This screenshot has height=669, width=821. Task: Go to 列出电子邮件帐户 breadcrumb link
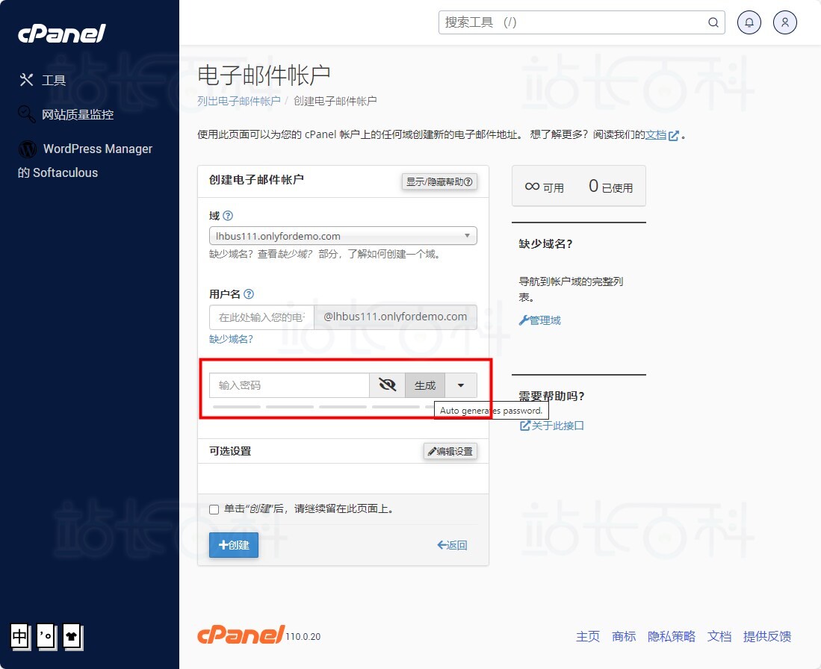(239, 101)
